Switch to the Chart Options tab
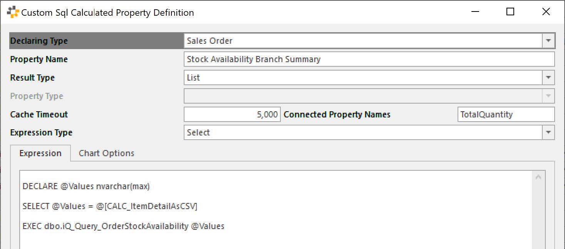565x249 pixels. point(106,153)
